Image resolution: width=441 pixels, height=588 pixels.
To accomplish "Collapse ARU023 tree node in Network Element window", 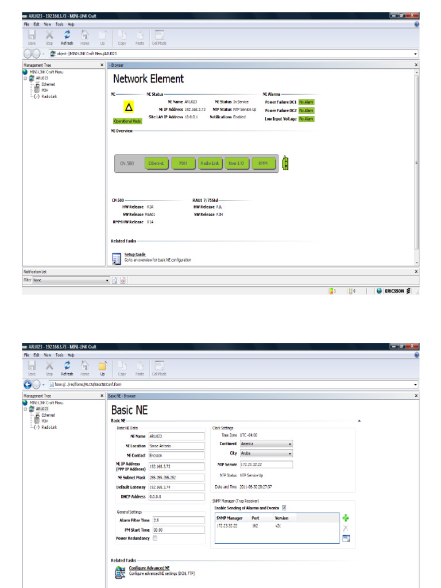I will click(25, 78).
